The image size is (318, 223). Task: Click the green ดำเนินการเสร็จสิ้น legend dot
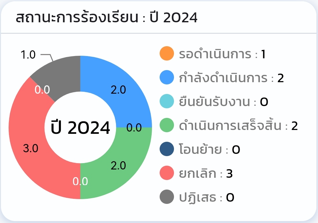(x=167, y=125)
